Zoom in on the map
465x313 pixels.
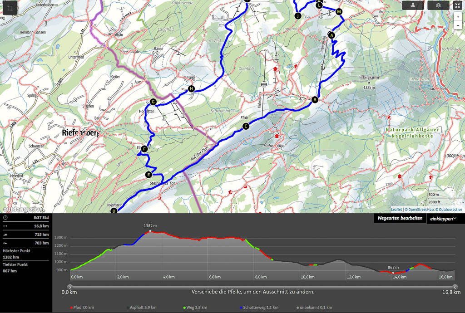point(458,16)
